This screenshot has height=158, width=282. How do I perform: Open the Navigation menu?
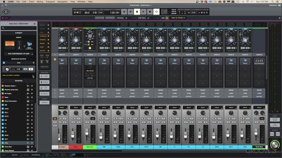tap(63, 2)
